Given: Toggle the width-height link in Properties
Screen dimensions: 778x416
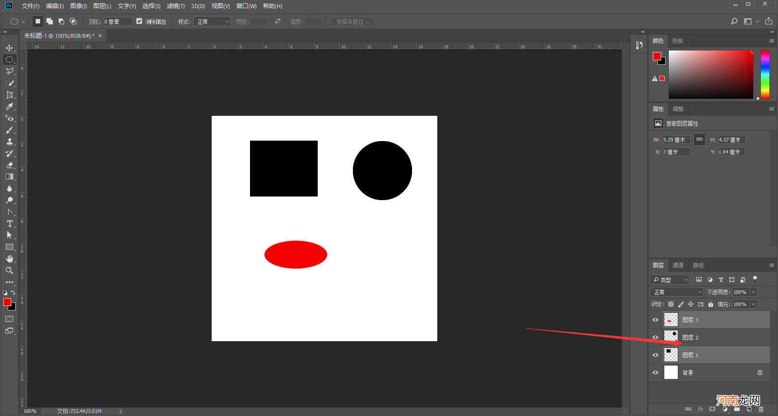Looking at the screenshot, I should [699, 139].
